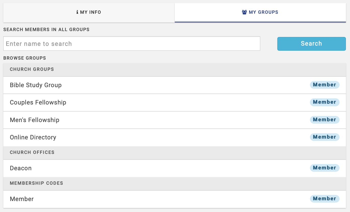
Task: Select the My Groups tab
Action: (x=260, y=12)
